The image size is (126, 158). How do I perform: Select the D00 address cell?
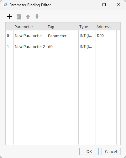click(x=106, y=36)
